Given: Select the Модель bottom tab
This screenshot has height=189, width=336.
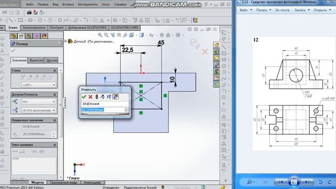Looking at the screenshot, I should [x=37, y=182].
